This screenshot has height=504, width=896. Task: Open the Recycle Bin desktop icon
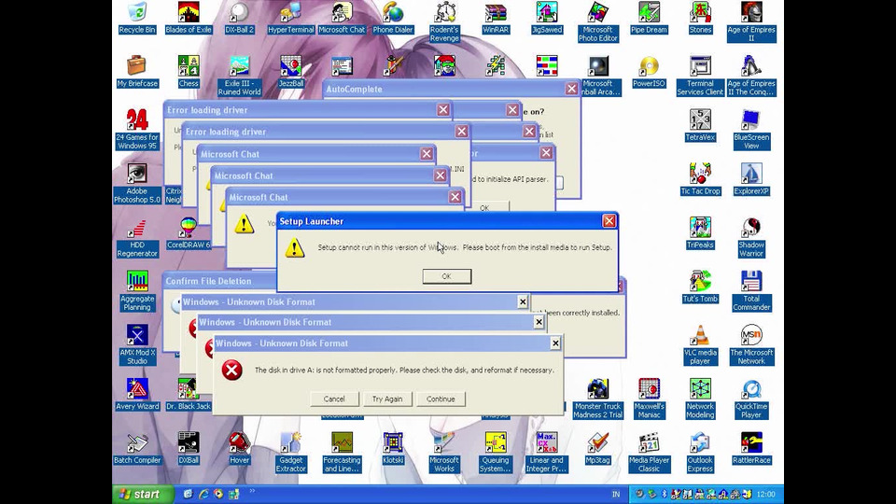point(137,19)
